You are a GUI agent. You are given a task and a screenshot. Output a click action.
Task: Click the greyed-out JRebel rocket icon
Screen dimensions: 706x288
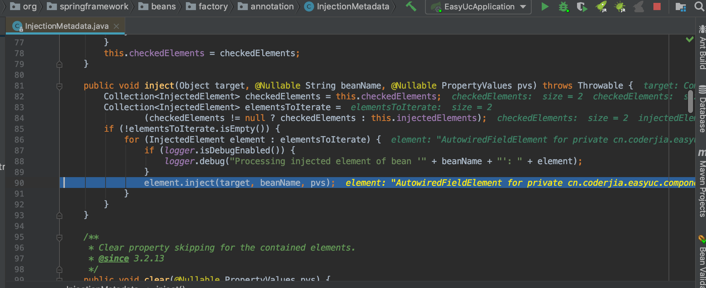(x=639, y=6)
